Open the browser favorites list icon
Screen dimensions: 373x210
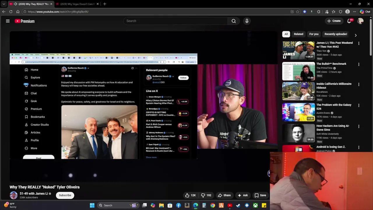click(334, 12)
